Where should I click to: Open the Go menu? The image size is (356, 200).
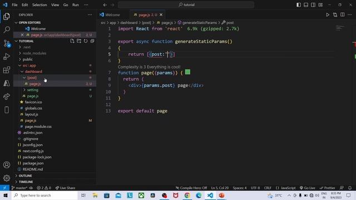(x=66, y=5)
